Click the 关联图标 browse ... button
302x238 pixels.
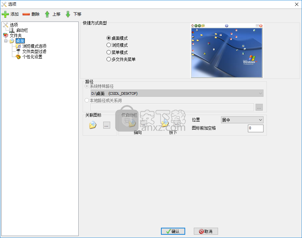pyautogui.click(x=107, y=125)
